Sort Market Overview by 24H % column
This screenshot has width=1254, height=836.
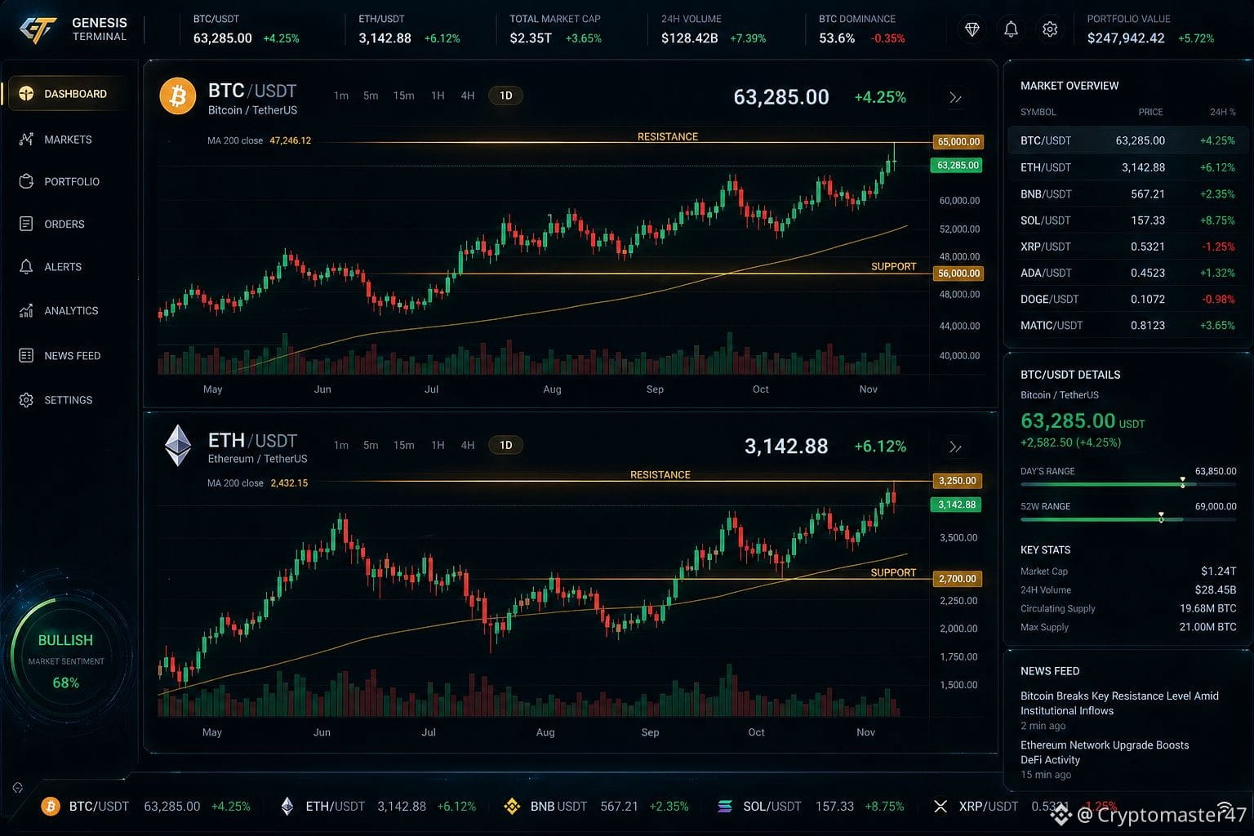coord(1223,112)
